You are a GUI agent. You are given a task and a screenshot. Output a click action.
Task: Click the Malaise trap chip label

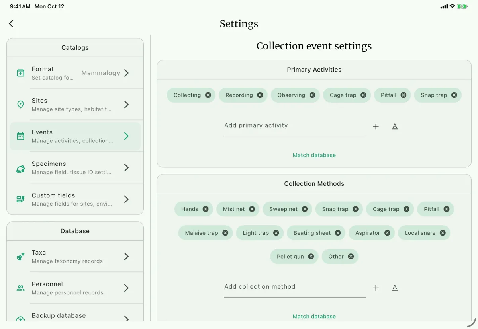[202, 233]
